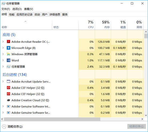Image resolution: width=148 pixels, height=132 pixels.
Task: Open the 文件(F) menu
Action: click(6, 9)
